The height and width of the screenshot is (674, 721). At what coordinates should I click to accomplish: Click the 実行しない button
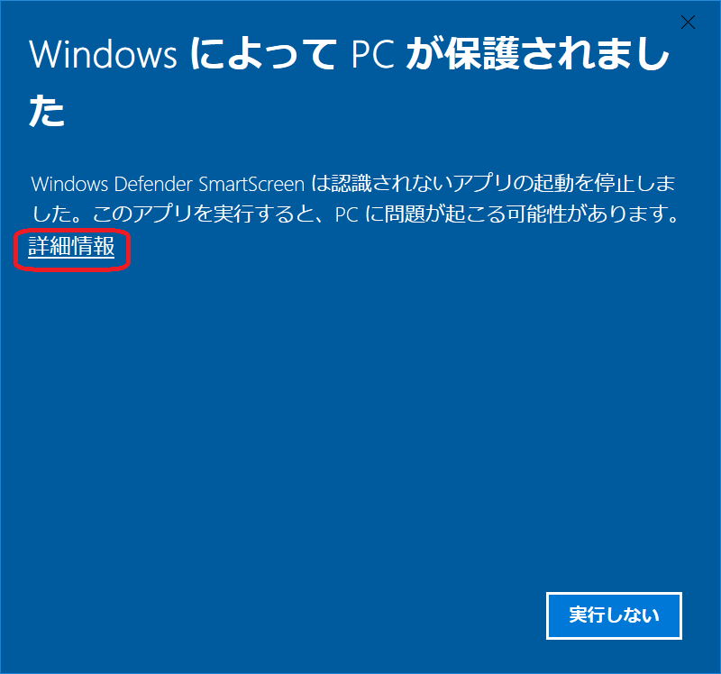(614, 615)
